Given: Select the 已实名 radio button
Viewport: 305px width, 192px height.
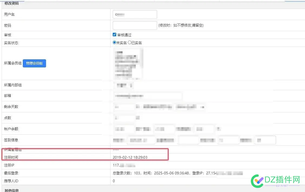Looking at the screenshot, I should pos(130,43).
